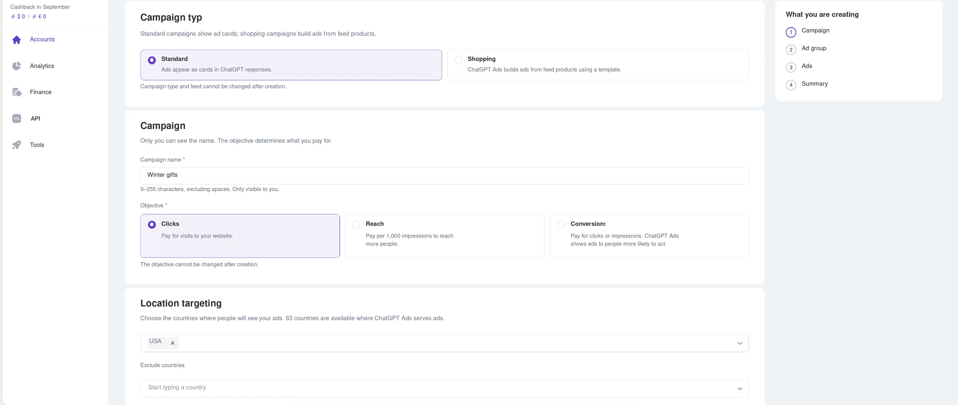Remove the USA country tag
This screenshot has width=958, height=405.
point(172,343)
